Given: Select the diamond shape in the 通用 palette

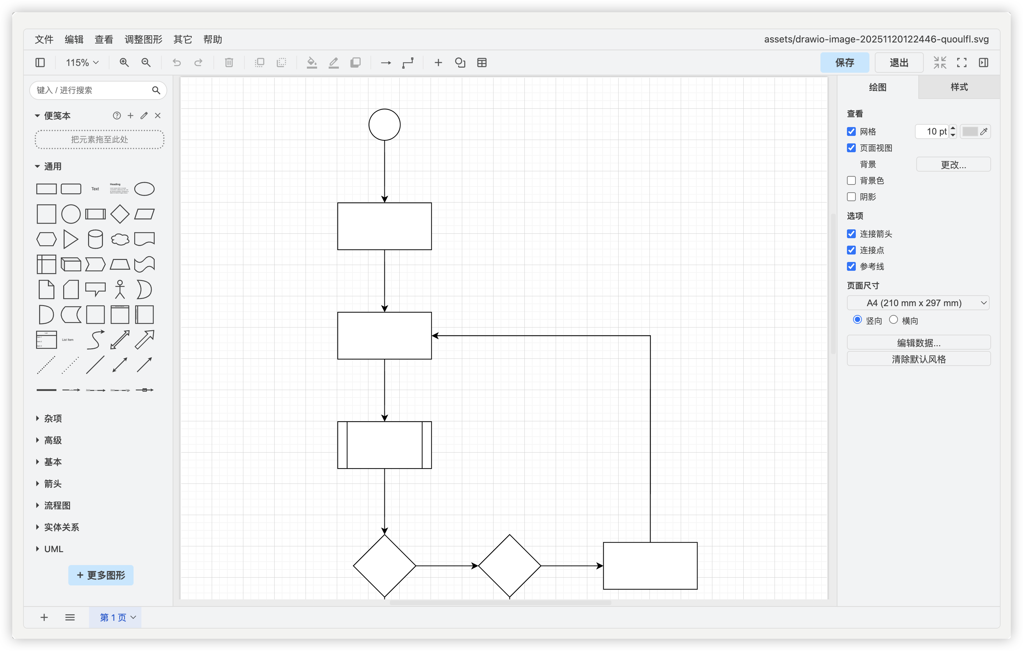Looking at the screenshot, I should [120, 214].
